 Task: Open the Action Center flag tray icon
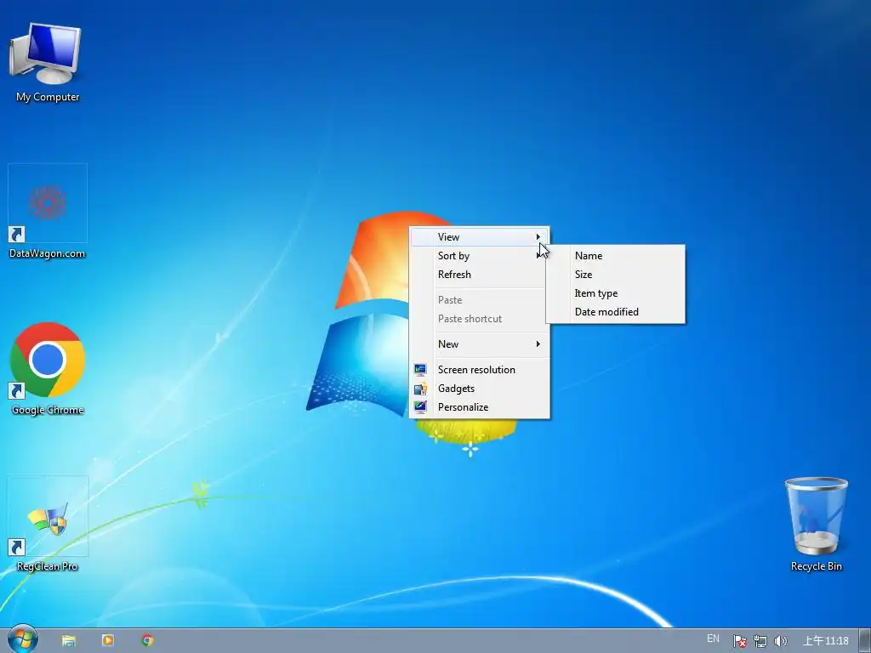click(x=739, y=641)
